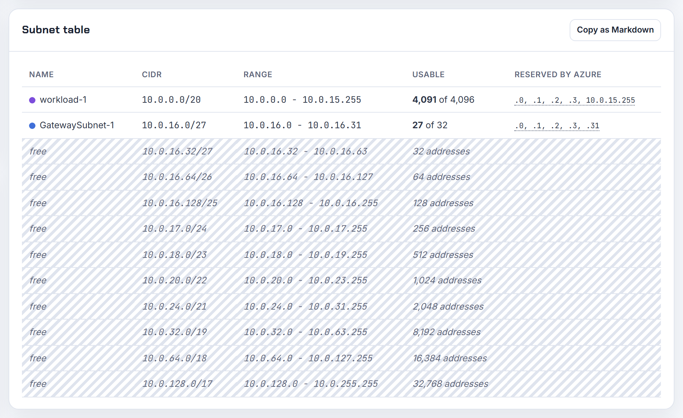
Task: Select the free block 10.0.20.0/22
Action: point(174,281)
